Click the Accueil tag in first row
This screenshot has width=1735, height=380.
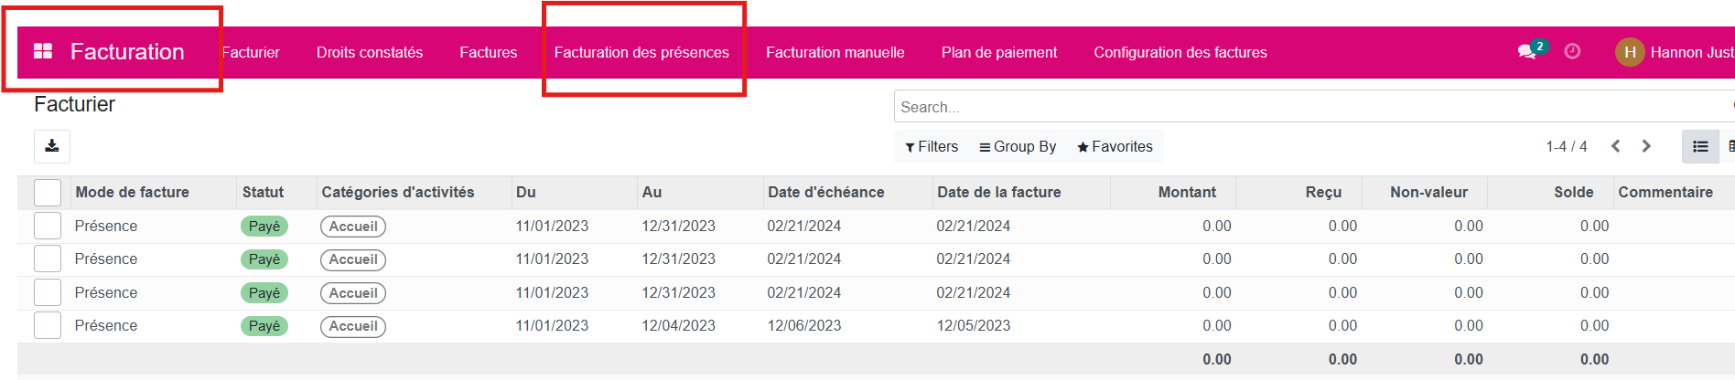click(x=353, y=227)
